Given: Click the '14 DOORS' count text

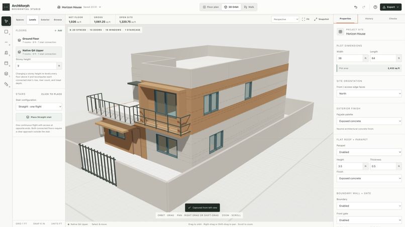Looking at the screenshot, I should [x=96, y=30].
